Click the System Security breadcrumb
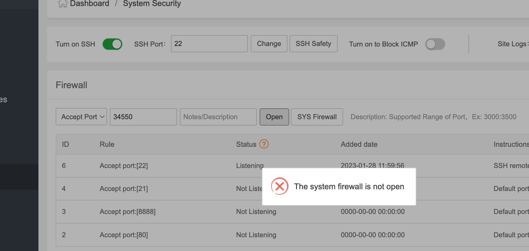The width and height of the screenshot is (529, 251). click(x=152, y=3)
